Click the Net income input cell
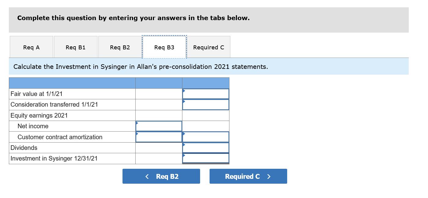428x198 pixels. tap(159, 126)
